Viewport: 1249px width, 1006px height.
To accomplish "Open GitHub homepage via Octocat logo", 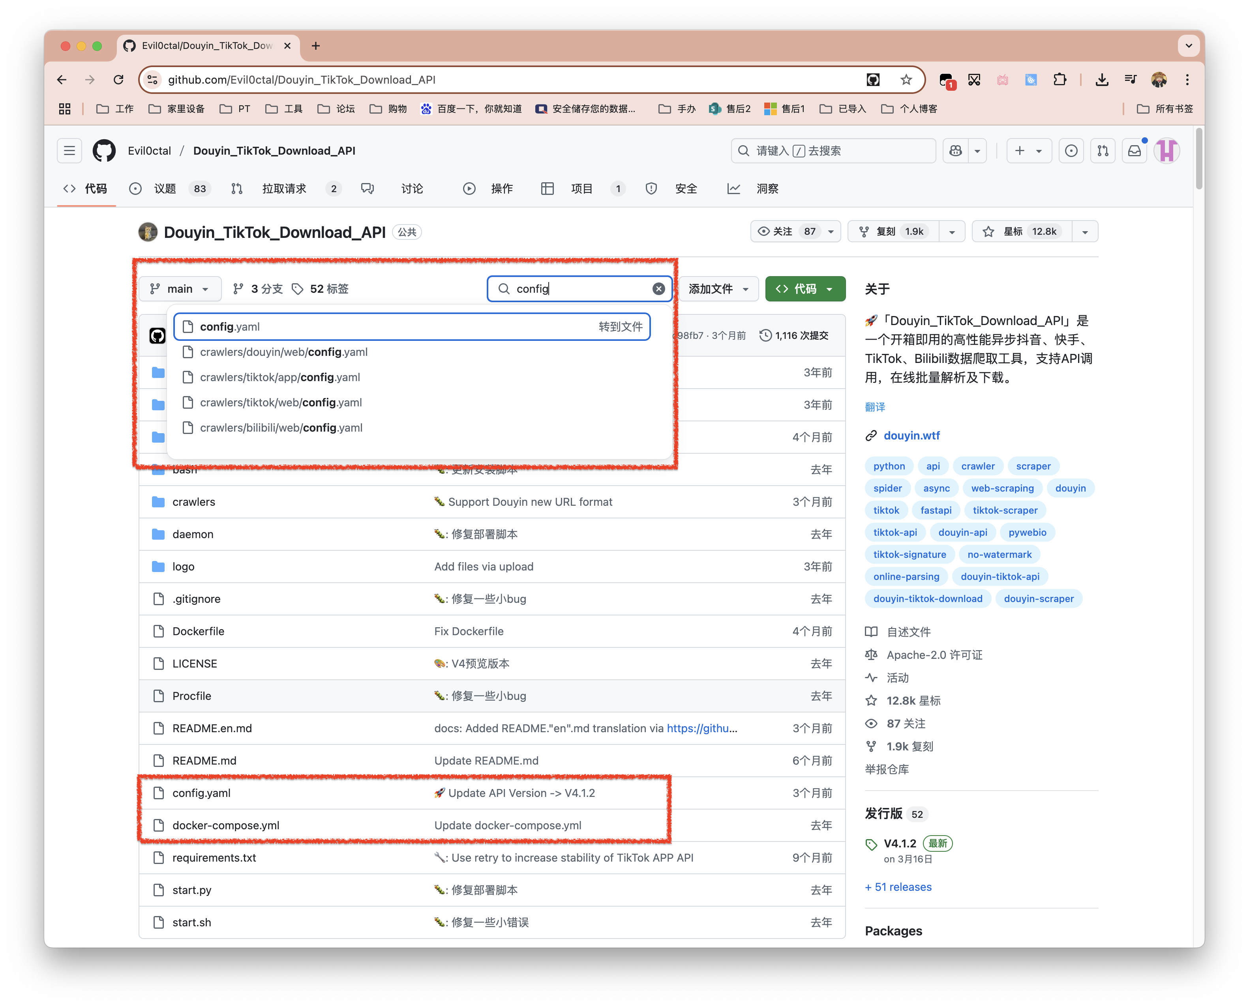I will tap(104, 151).
